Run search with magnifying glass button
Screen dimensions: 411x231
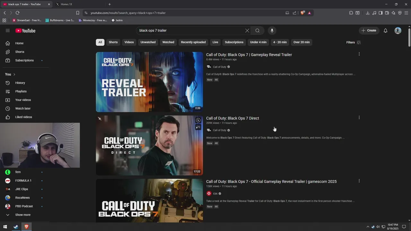click(258, 30)
